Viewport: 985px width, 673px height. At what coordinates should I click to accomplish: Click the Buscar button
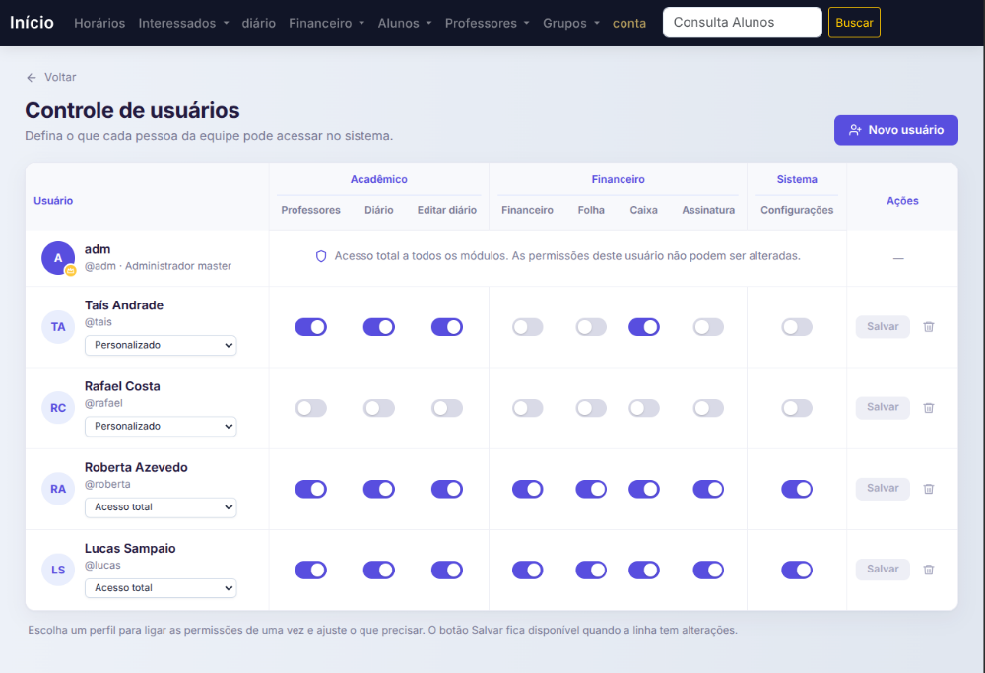pyautogui.click(x=854, y=23)
